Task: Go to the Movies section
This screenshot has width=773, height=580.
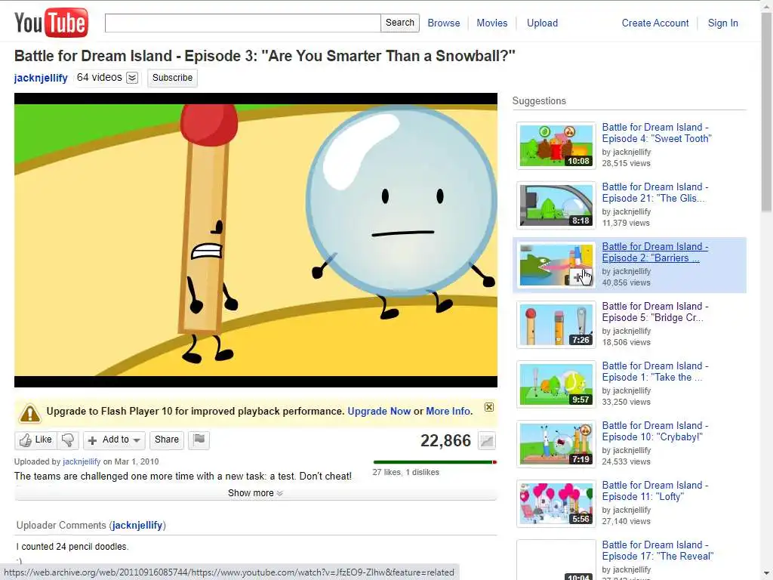Action: (491, 23)
